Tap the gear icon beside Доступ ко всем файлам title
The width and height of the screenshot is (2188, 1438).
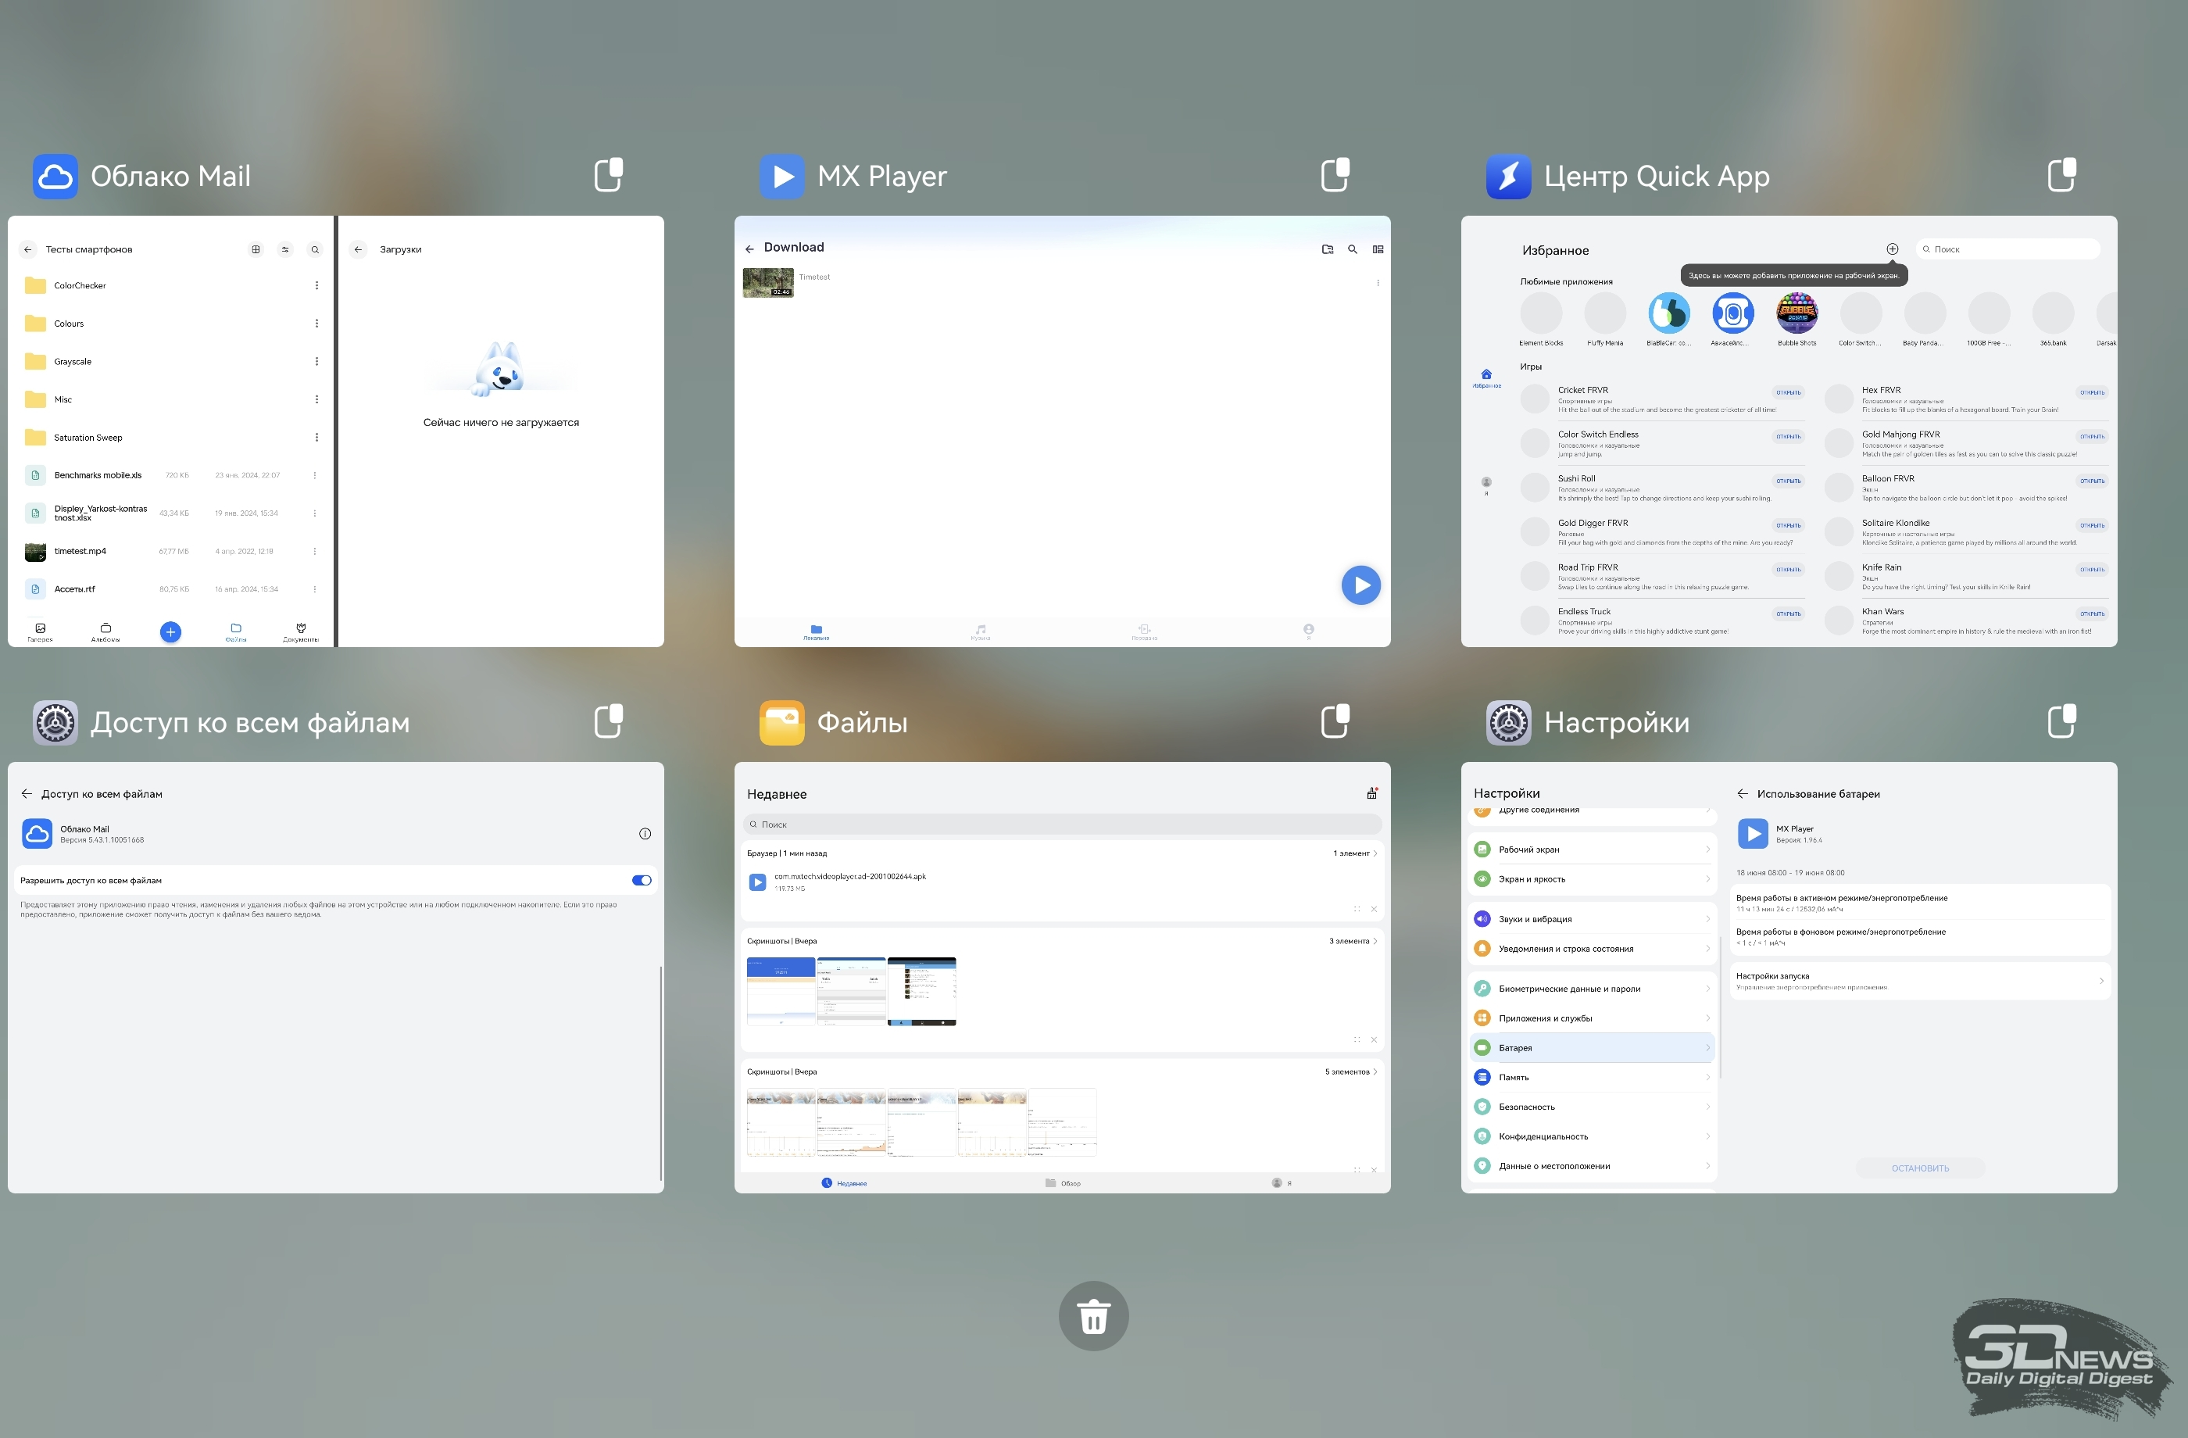[x=55, y=722]
